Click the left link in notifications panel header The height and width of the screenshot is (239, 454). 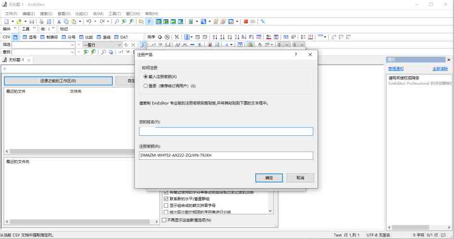pos(396,69)
